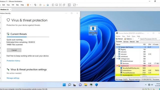This screenshot has height=90, width=160.
Task: Open the VM menu
Action: [x=13, y=5]
